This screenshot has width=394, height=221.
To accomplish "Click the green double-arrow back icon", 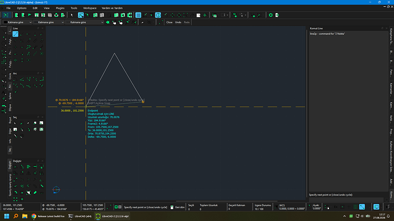I will pos(107,22).
